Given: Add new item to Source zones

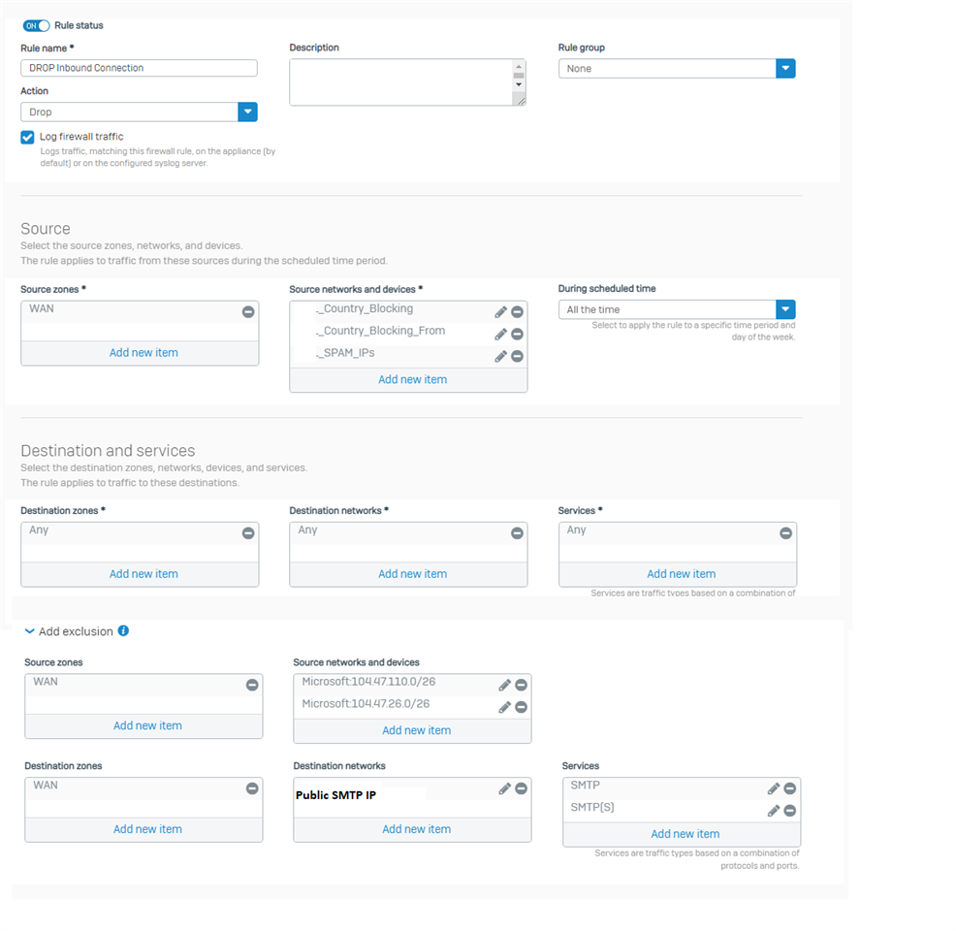Looking at the screenshot, I should (143, 352).
